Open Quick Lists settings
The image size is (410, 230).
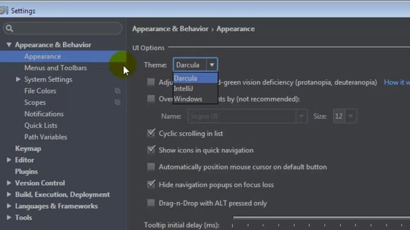(41, 125)
